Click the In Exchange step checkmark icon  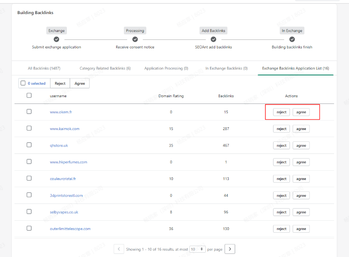click(292, 39)
